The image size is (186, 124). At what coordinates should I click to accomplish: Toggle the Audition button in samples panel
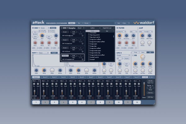tap(92, 28)
